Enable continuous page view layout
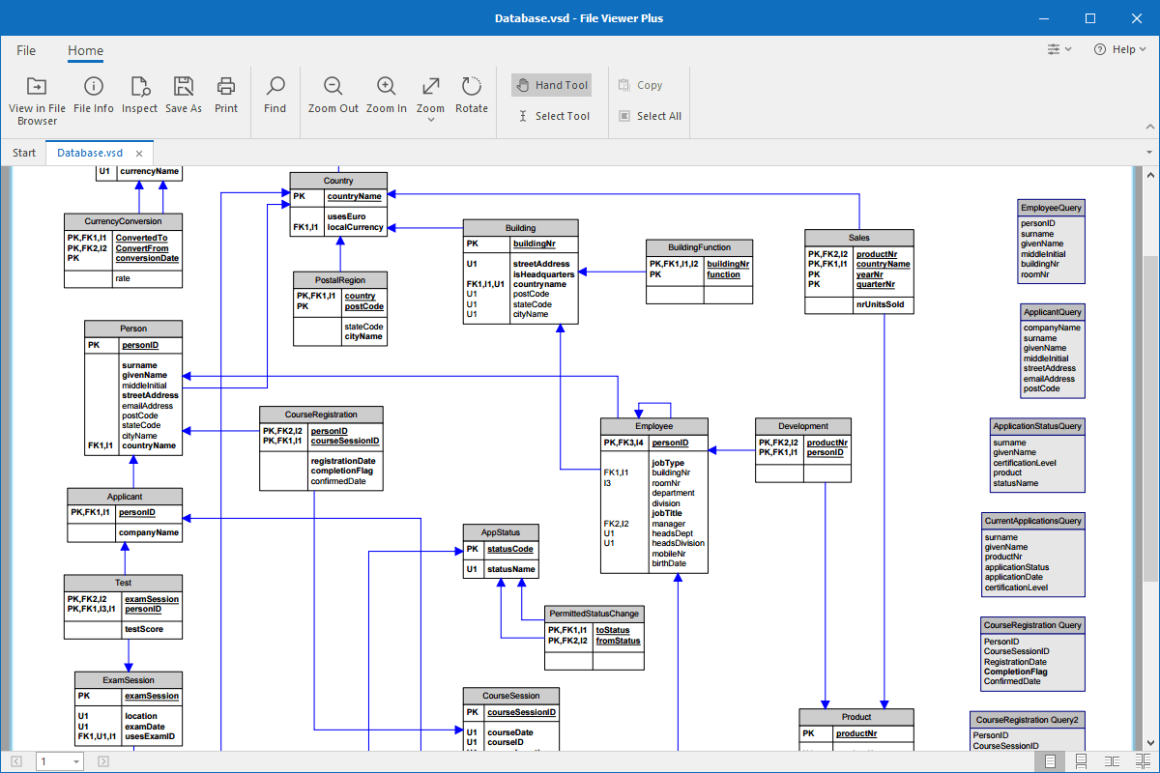This screenshot has height=773, width=1160. click(1081, 760)
